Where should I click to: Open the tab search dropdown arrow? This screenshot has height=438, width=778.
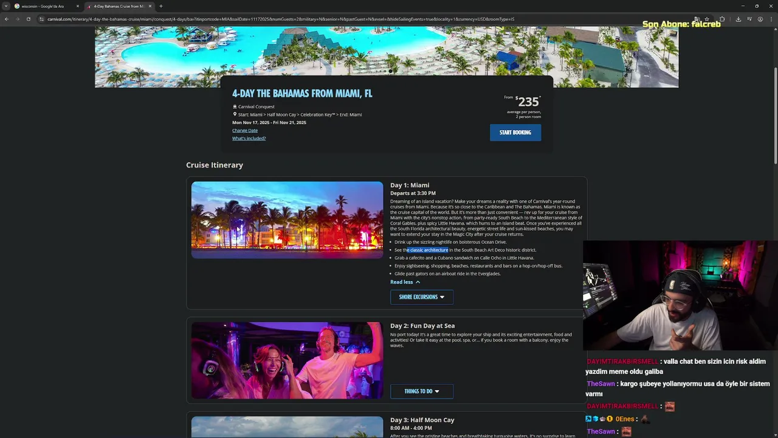5,6
